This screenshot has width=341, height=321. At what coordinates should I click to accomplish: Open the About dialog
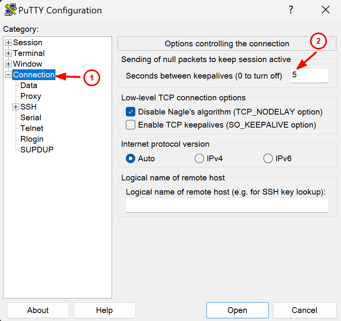pos(37,310)
